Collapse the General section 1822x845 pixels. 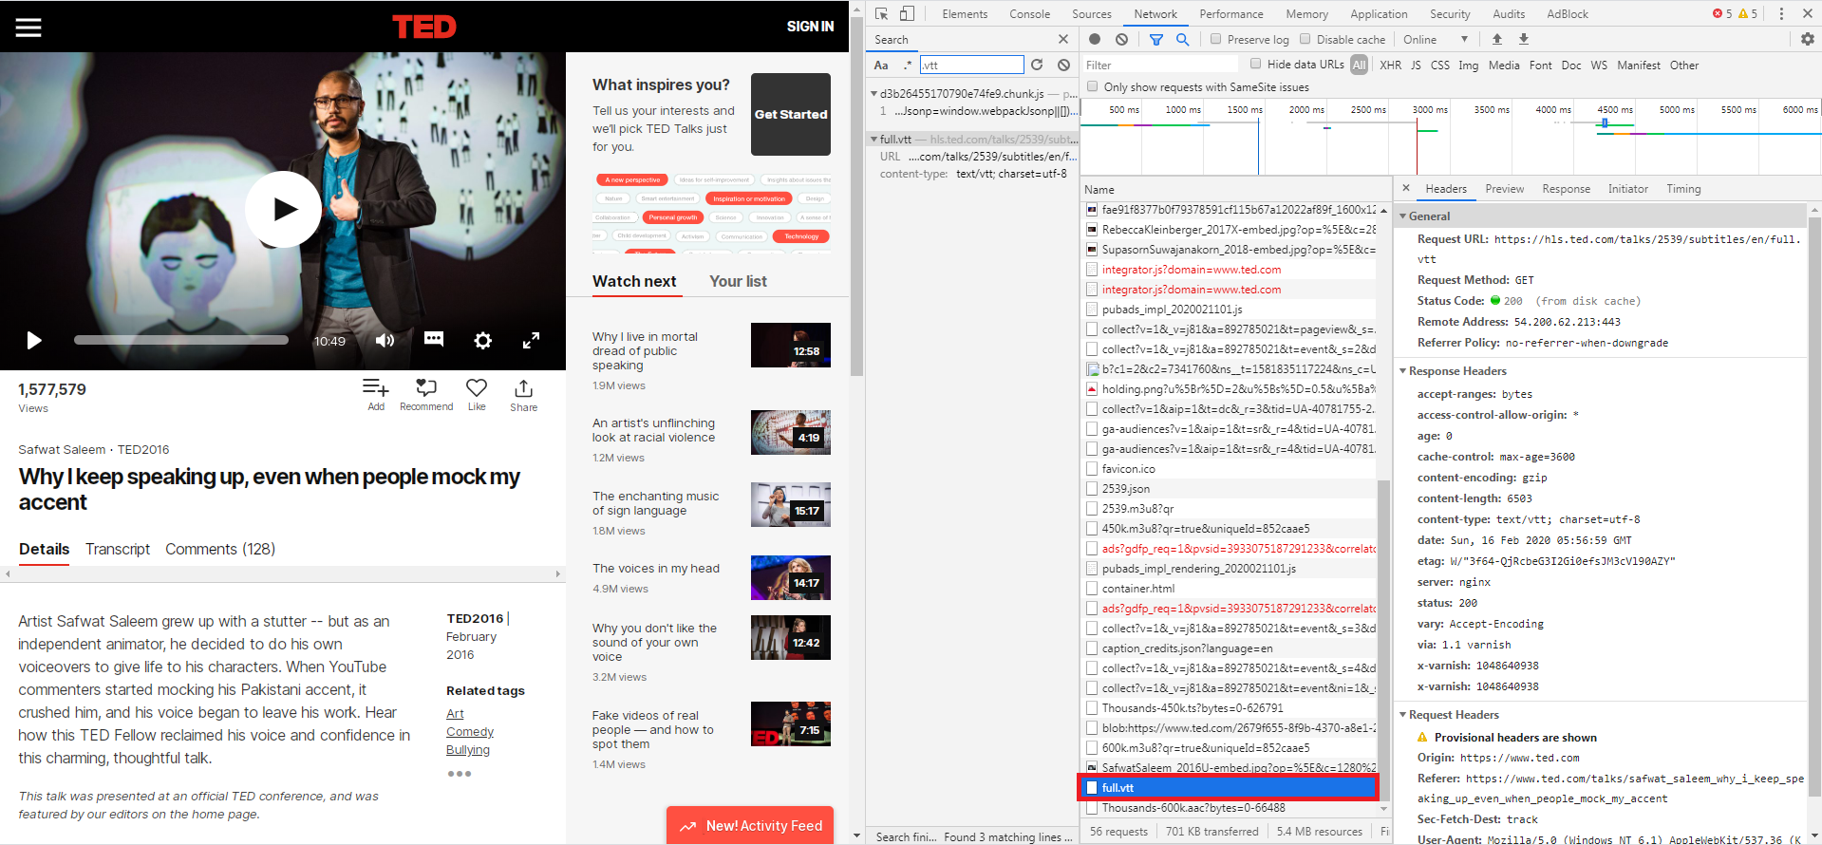pyautogui.click(x=1402, y=216)
